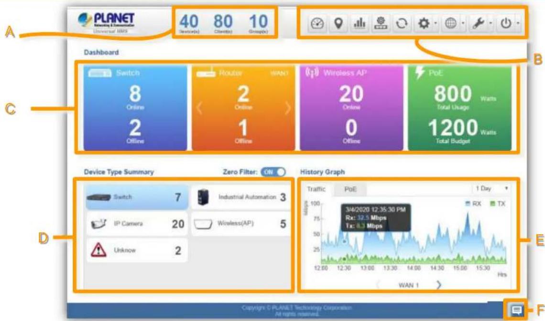This screenshot has height=321, width=545.
Task: Click the industrial automation device icon
Action: click(203, 197)
